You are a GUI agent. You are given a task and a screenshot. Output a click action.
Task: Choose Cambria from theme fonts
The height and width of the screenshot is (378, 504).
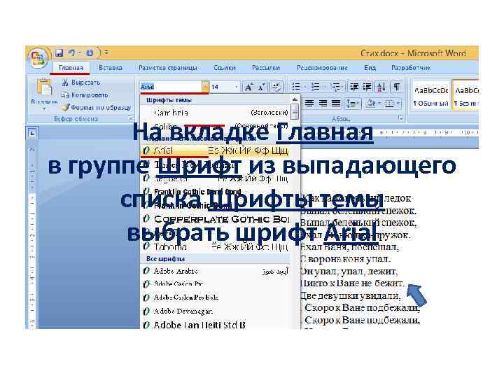pyautogui.click(x=215, y=113)
